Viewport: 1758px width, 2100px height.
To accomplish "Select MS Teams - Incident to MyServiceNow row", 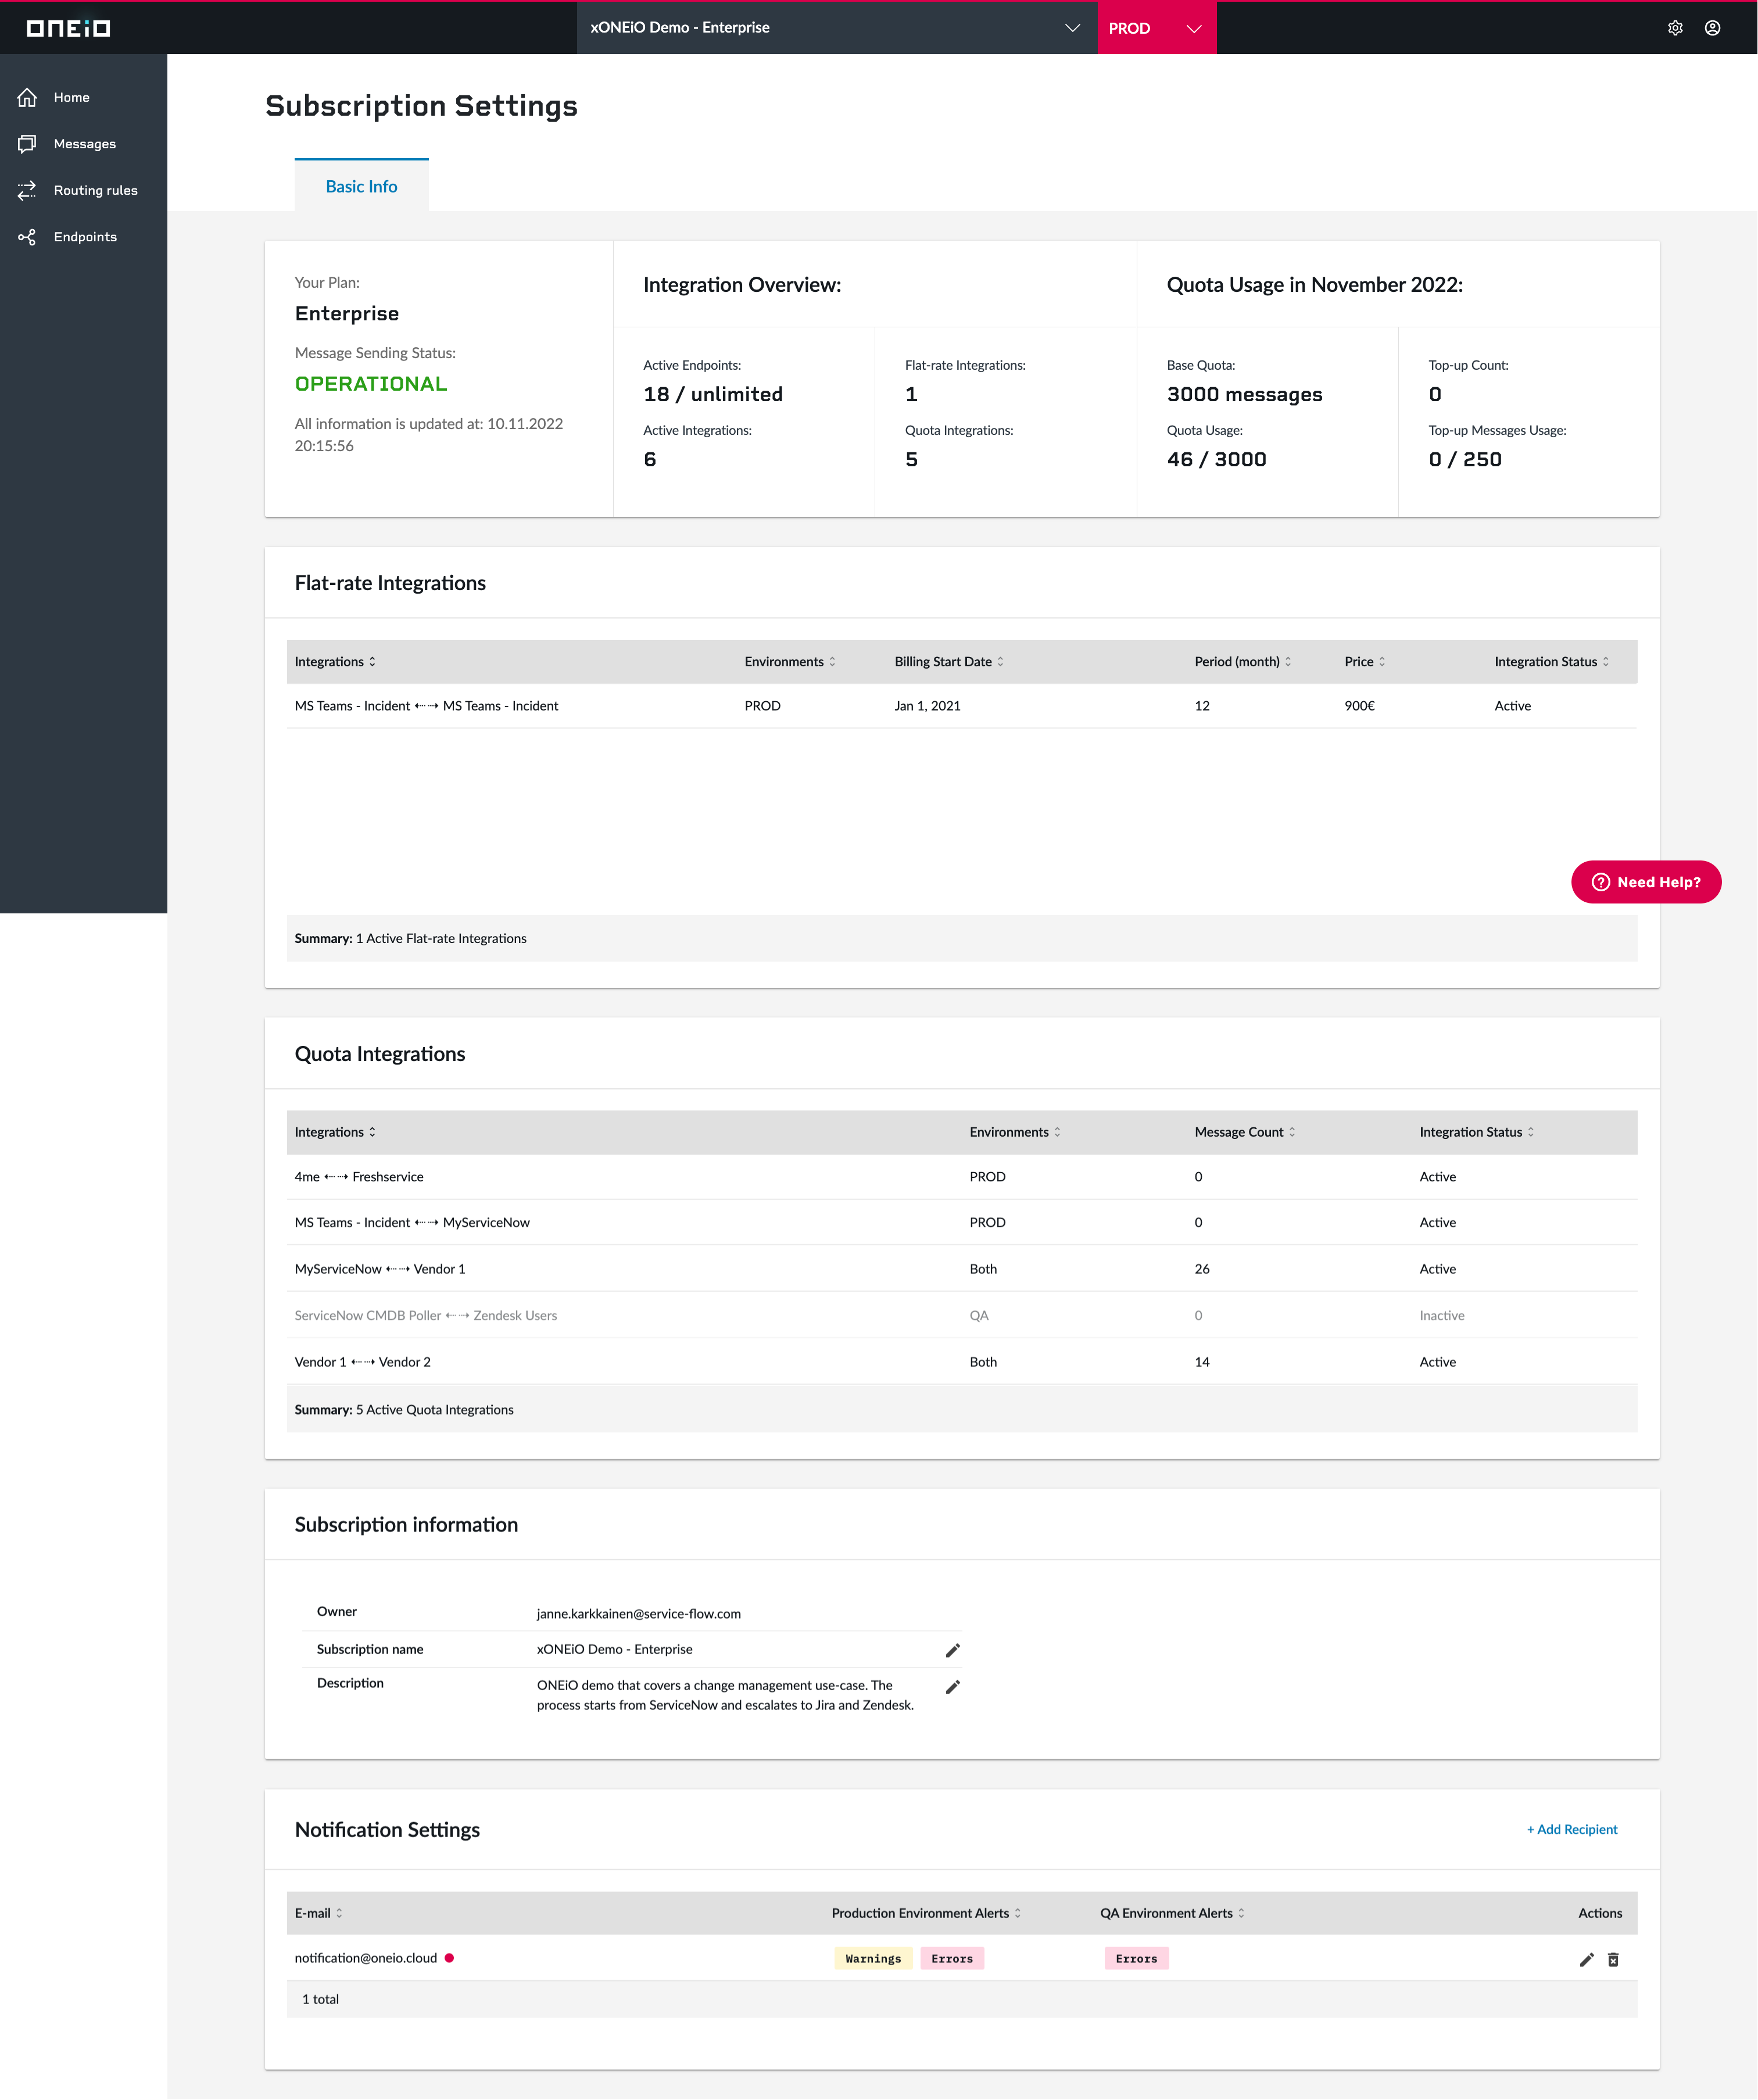I will tap(961, 1223).
